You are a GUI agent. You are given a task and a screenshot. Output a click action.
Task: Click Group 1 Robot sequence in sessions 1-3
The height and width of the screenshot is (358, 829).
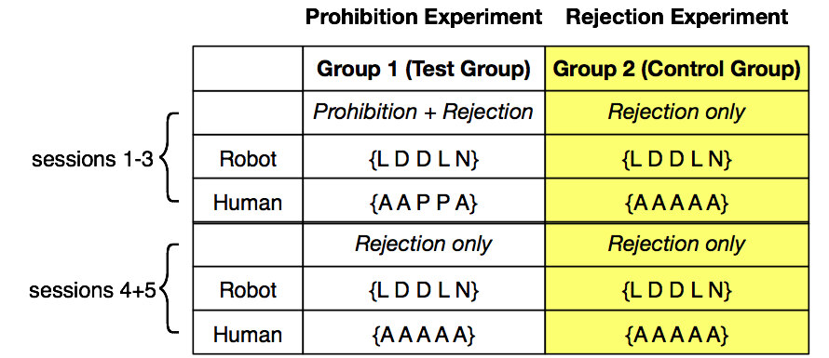pos(424,159)
